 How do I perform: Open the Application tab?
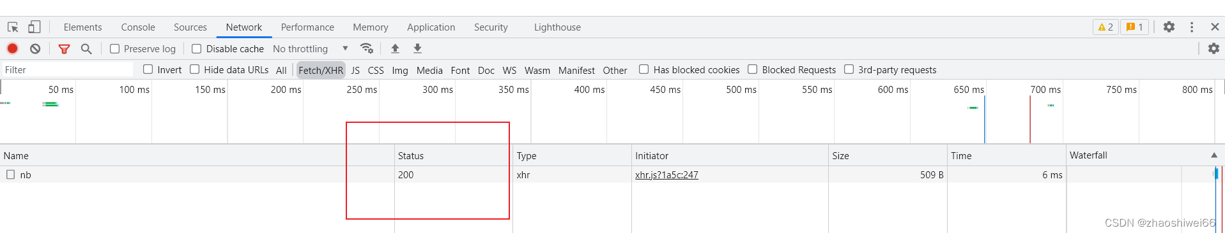(431, 27)
